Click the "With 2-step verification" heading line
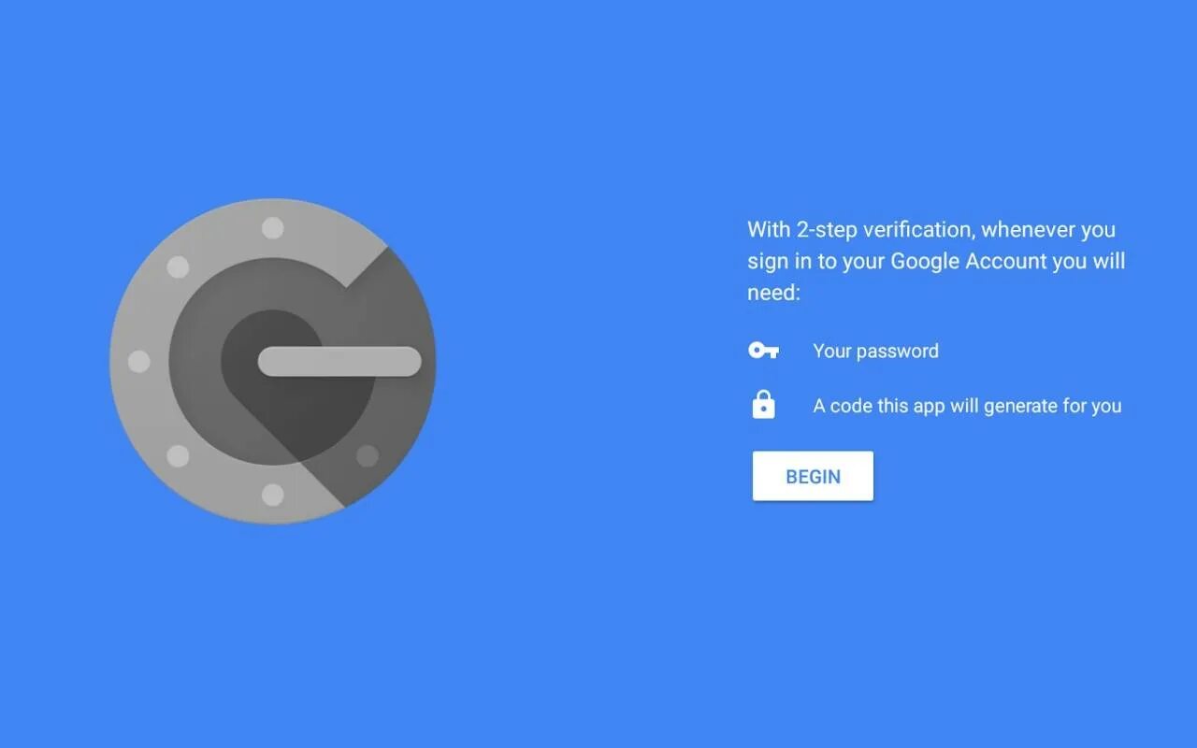The width and height of the screenshot is (1197, 748). (931, 229)
